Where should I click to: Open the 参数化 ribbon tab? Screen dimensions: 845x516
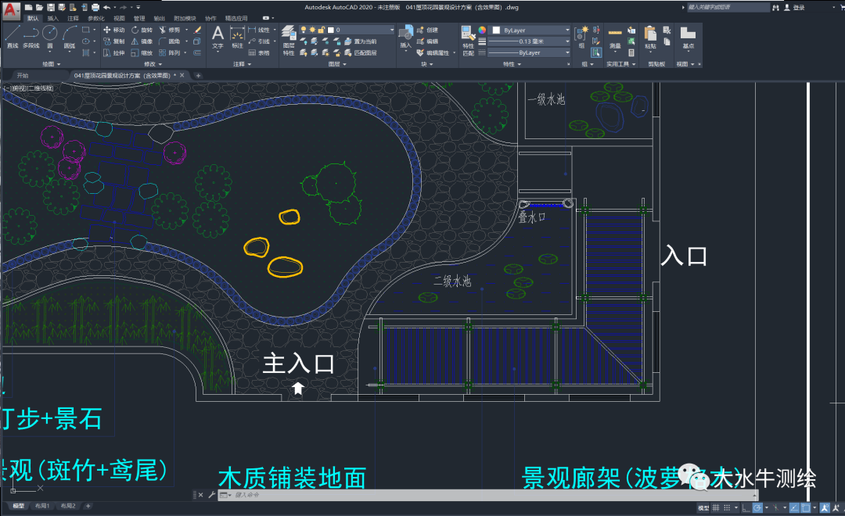98,19
